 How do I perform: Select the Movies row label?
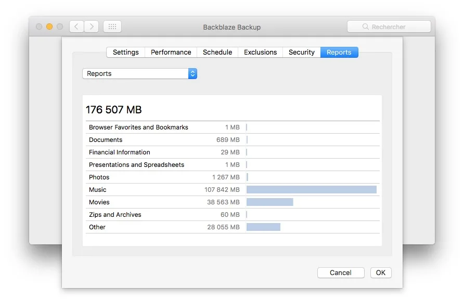[x=99, y=202]
